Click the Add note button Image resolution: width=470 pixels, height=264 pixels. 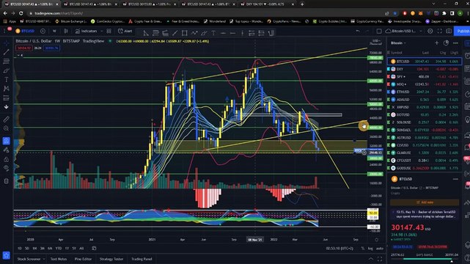pos(425,202)
